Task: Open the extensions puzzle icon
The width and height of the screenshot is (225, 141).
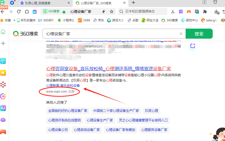Action: 205,12
